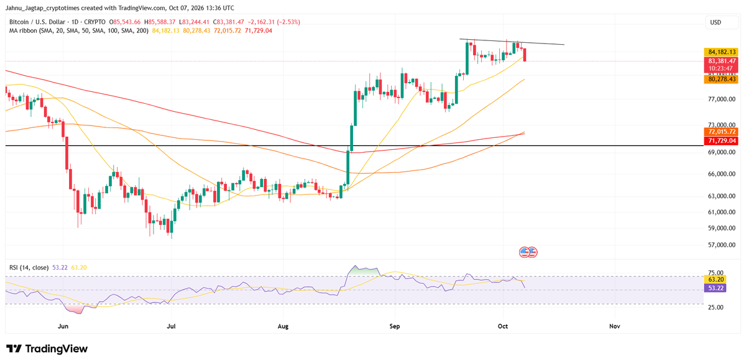
Task: Click the 66,000.00 price axis label
Action: (722, 174)
